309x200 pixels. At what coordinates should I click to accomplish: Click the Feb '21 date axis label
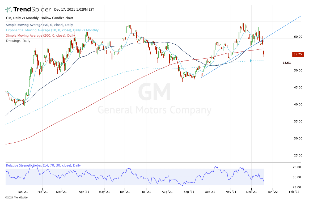coord(43,192)
